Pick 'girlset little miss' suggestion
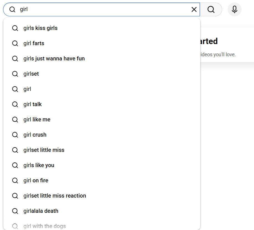254x230 pixels. (x=44, y=150)
